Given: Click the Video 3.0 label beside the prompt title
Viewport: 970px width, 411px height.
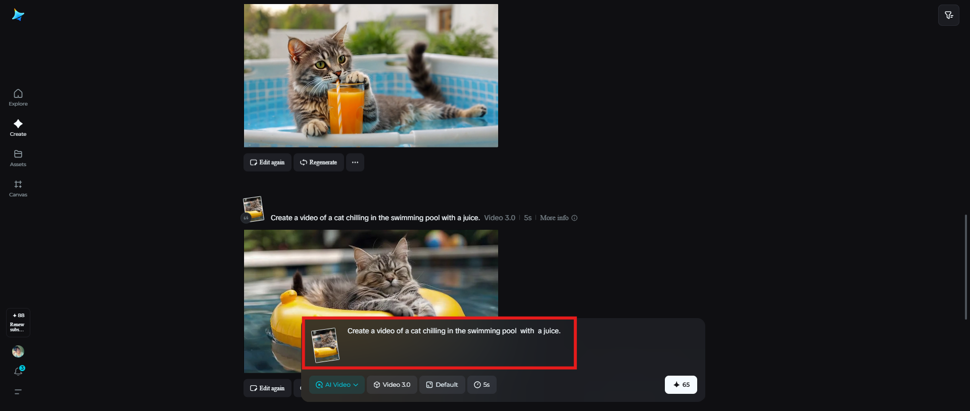Looking at the screenshot, I should click(x=500, y=218).
